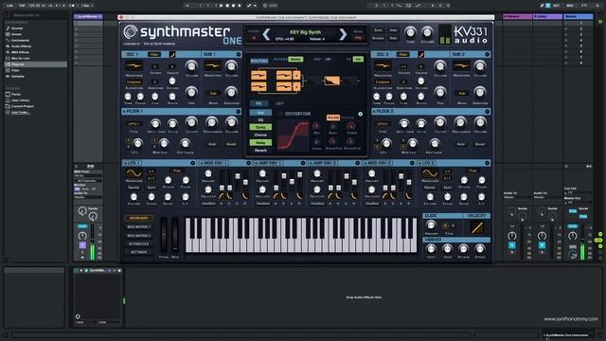Switch to the FX tab
606x341 pixels.
click(258, 103)
